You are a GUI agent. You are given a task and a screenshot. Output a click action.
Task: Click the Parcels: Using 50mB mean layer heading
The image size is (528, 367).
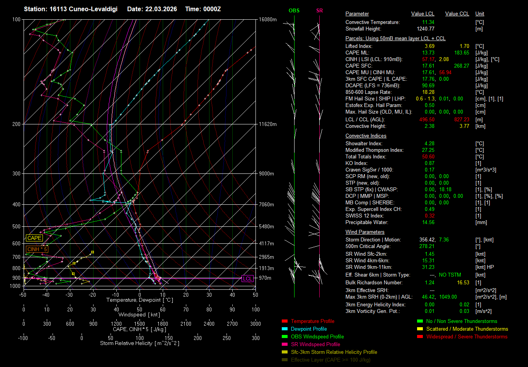(395, 39)
